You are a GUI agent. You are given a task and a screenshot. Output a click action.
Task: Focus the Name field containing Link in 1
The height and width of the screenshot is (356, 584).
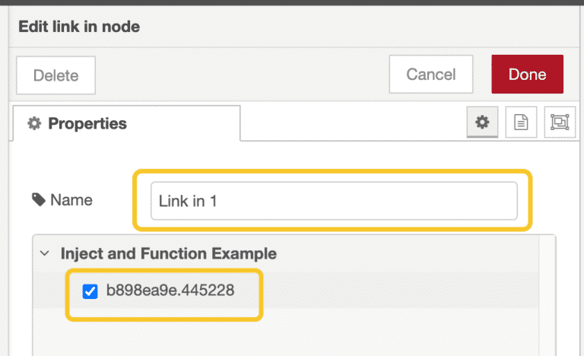(334, 201)
